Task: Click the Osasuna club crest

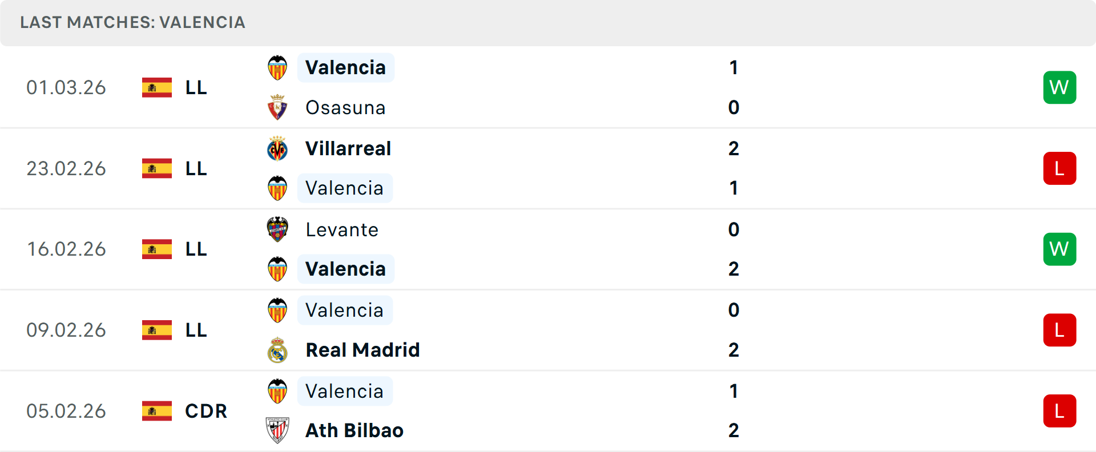Action: tap(277, 107)
